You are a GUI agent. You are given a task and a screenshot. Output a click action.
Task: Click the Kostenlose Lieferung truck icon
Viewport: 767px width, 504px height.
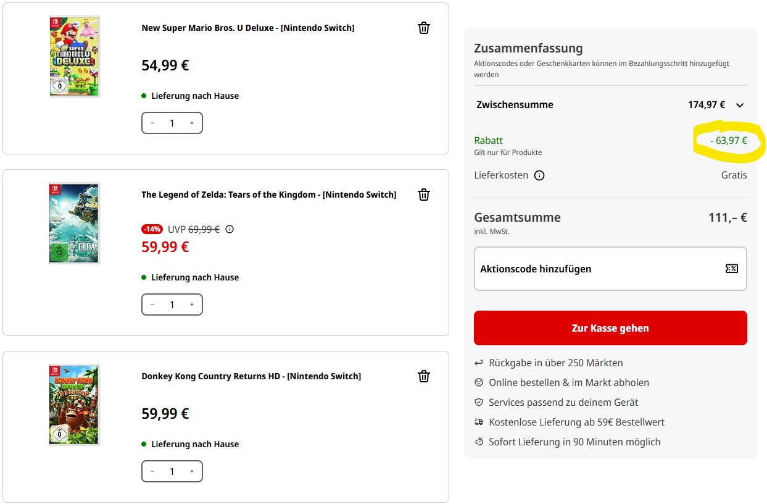click(x=479, y=422)
